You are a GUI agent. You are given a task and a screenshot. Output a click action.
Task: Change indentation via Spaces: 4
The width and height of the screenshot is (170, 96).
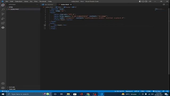129,91
